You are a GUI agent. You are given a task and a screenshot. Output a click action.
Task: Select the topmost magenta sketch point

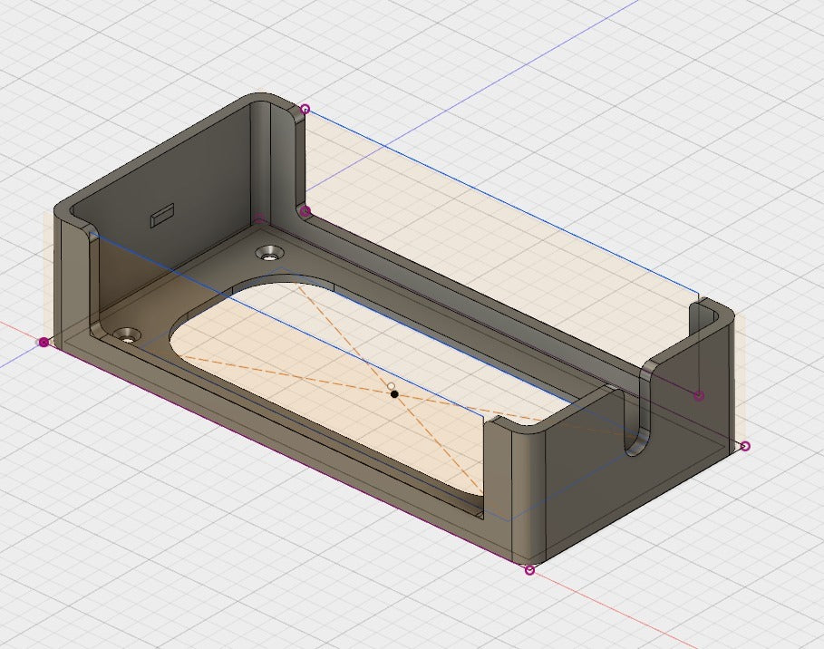305,109
